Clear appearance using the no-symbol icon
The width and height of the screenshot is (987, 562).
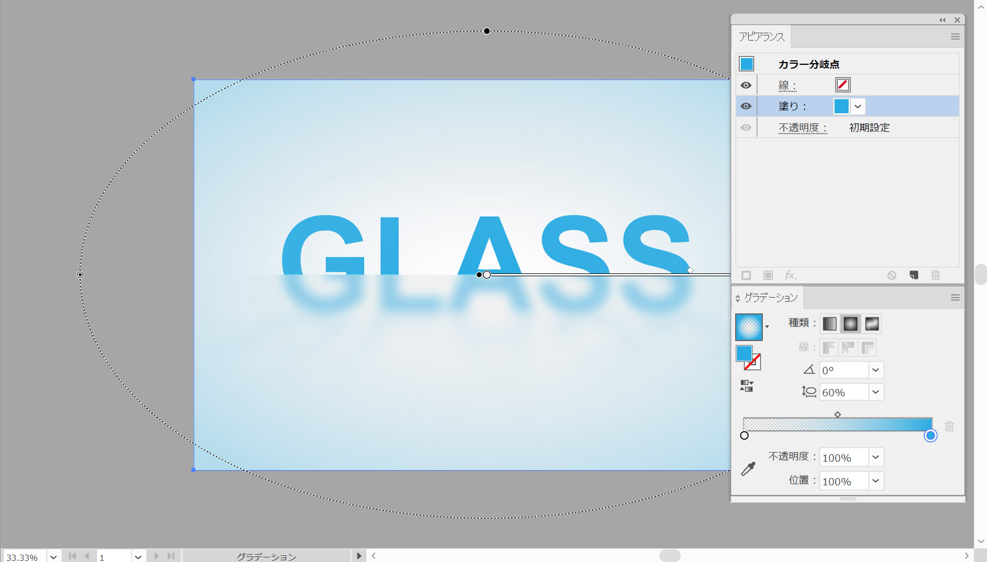click(x=892, y=275)
